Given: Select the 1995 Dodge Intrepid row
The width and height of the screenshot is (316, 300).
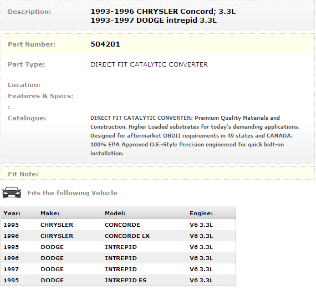Looking at the screenshot, I should pyautogui.click(x=118, y=247).
